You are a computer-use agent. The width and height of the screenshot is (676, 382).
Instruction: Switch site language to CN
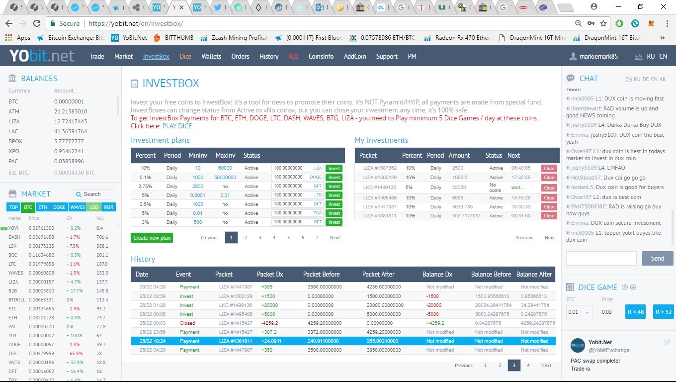[x=663, y=56]
